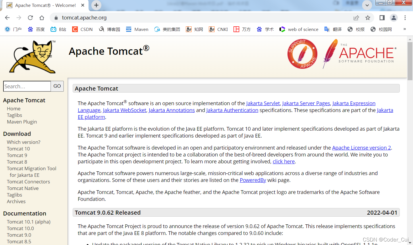Open the 知网 bookmark
The image size is (413, 245).
[x=194, y=29]
